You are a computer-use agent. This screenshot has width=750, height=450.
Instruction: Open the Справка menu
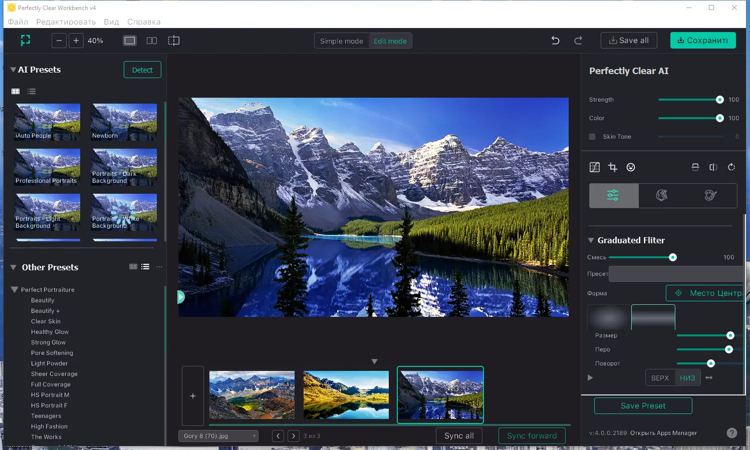144,22
